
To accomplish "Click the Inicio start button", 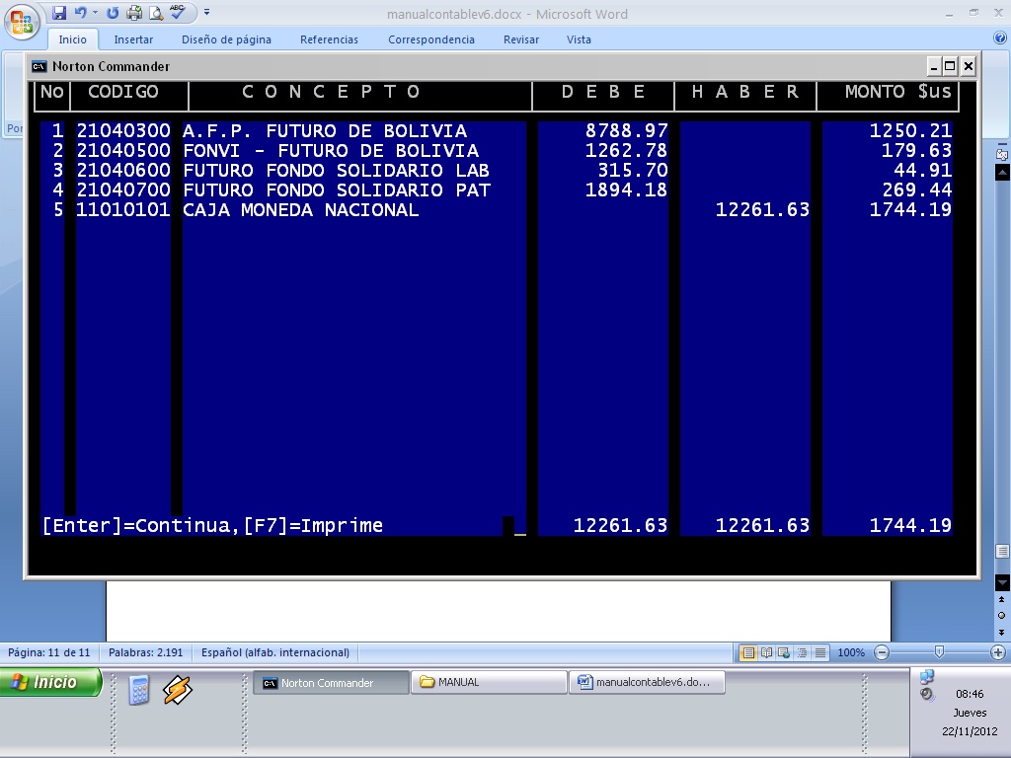I will (x=51, y=682).
